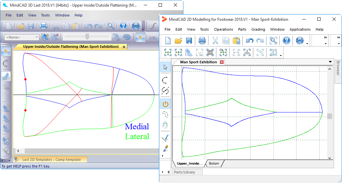Globe icon in MindCAD 3D Last toolbar
This screenshot has width=342, height=183.
pos(136,26)
